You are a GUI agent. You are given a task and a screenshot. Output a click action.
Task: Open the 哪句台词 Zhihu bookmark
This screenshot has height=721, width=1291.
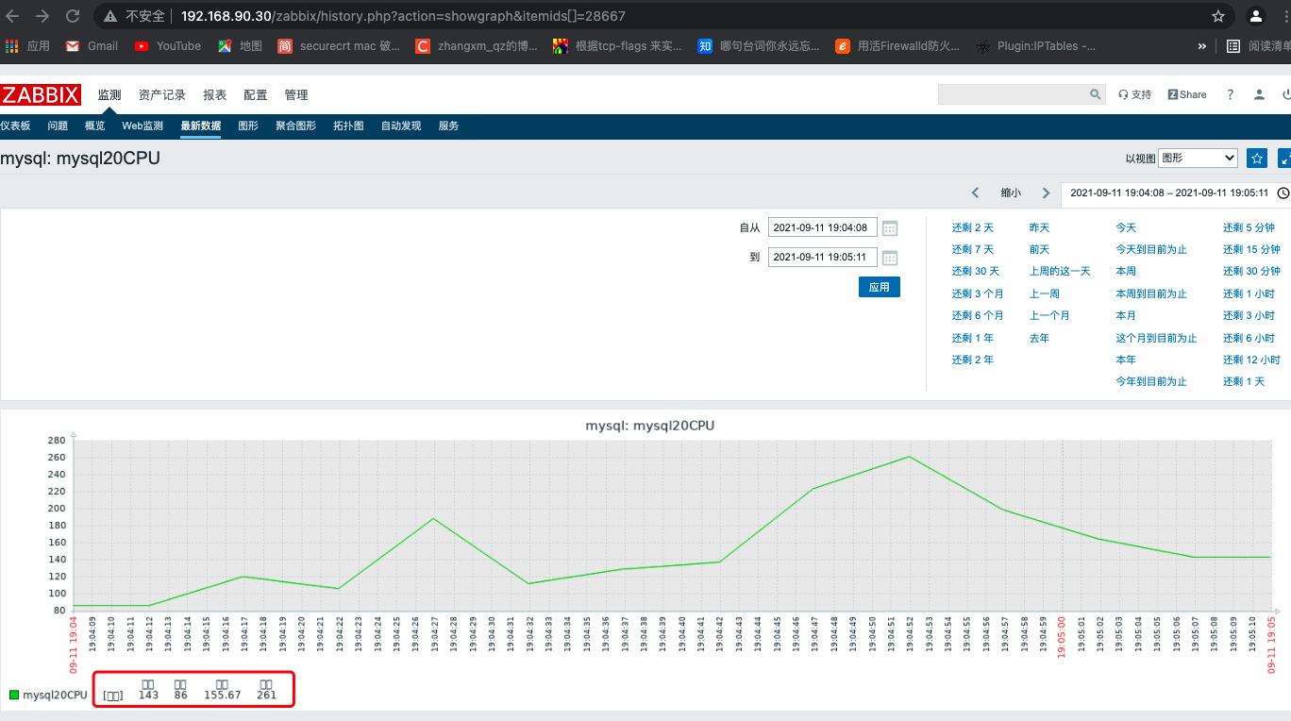(x=759, y=45)
